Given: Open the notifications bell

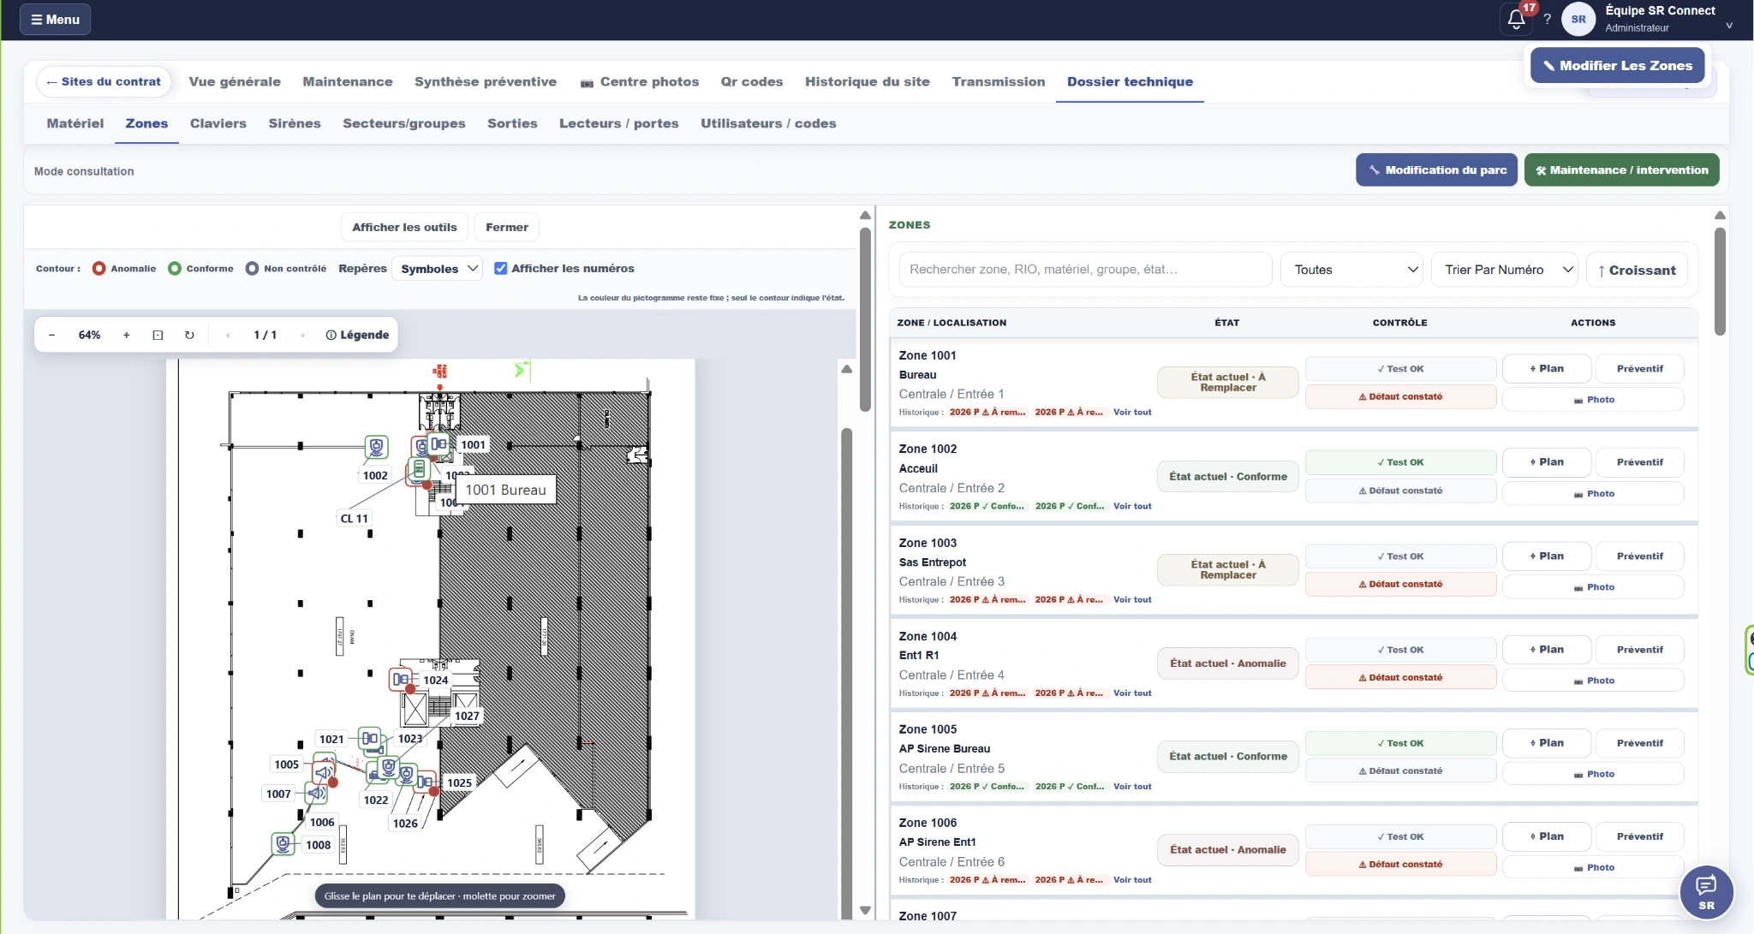Looking at the screenshot, I should (x=1516, y=19).
